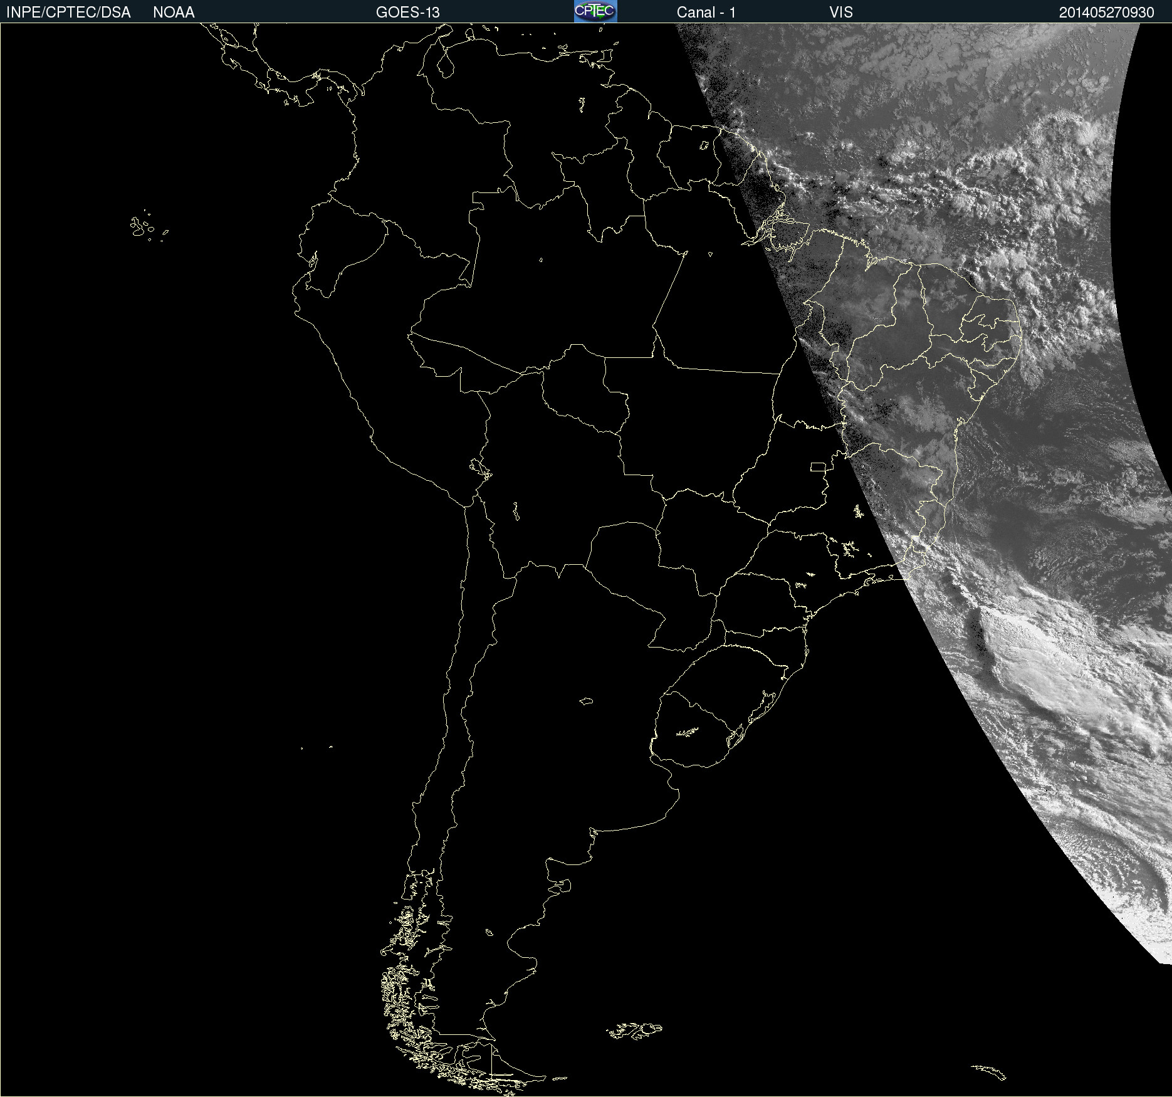Select the INPE/CPTEC/DSA header text
The width and height of the screenshot is (1172, 1097).
[68, 13]
